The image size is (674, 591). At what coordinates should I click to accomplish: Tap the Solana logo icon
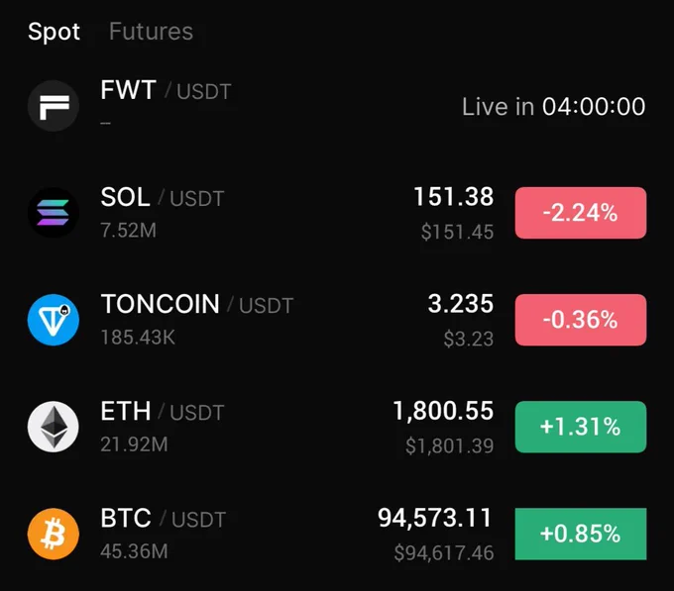(54, 213)
